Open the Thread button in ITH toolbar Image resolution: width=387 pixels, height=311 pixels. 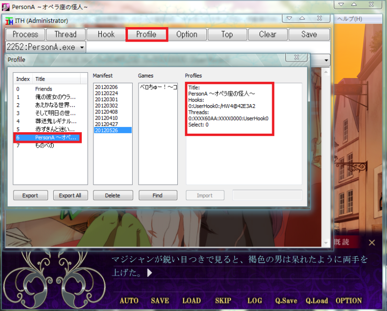coord(65,34)
